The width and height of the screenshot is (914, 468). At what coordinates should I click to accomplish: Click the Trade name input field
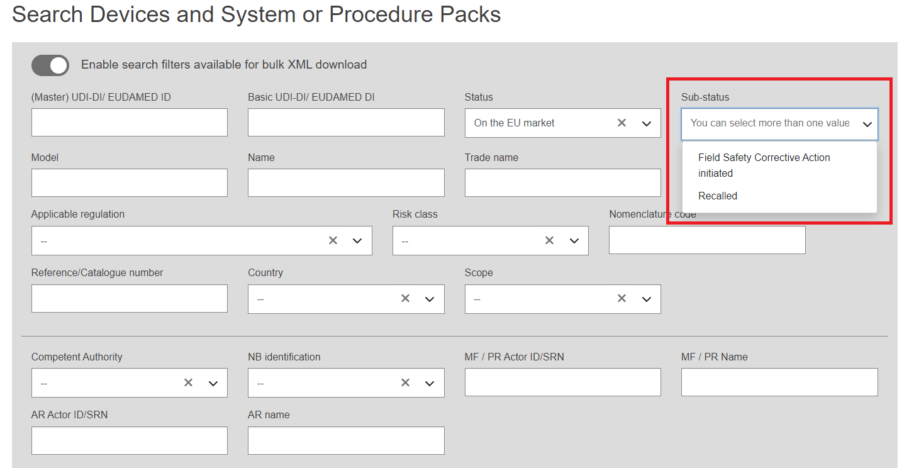[563, 182]
